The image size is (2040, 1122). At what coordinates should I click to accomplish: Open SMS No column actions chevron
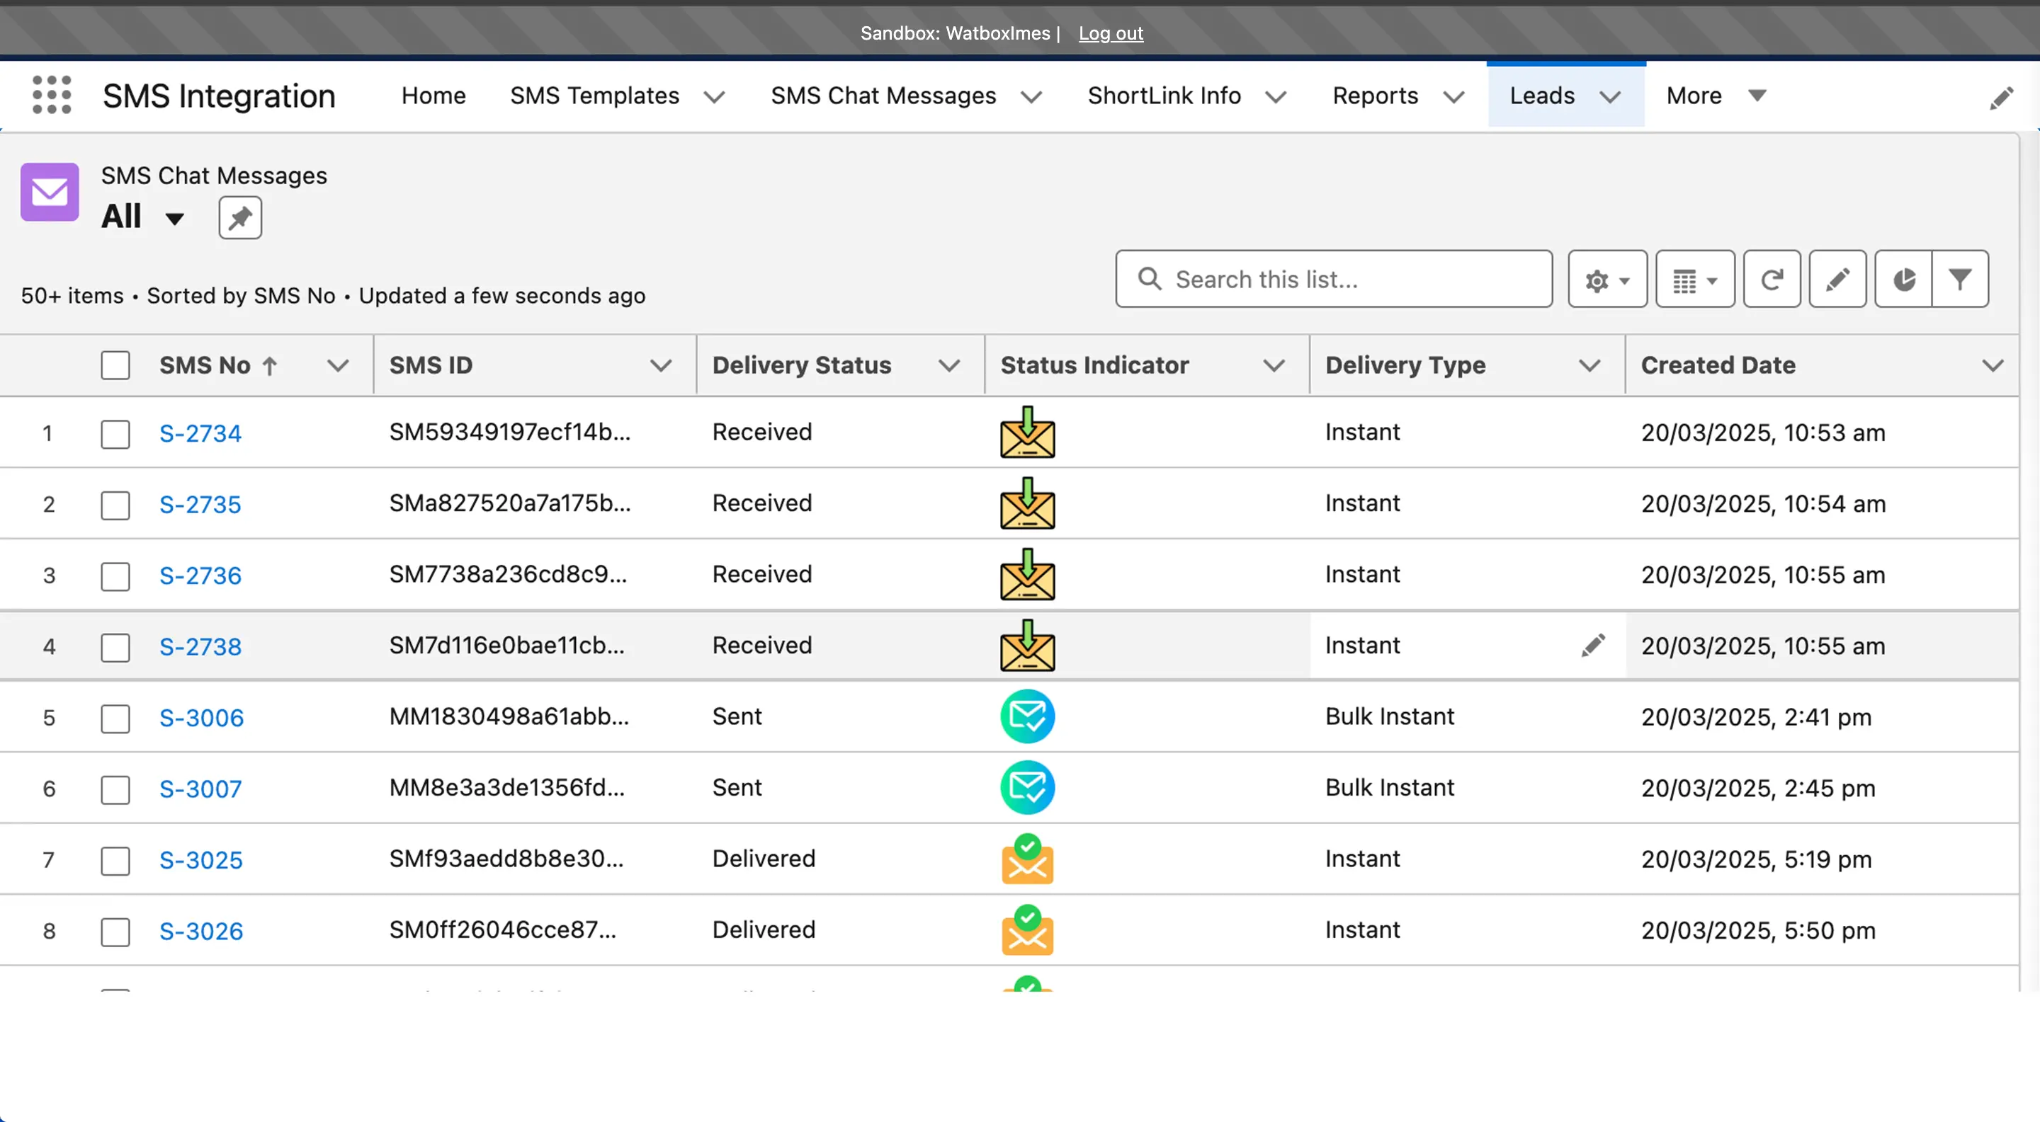pos(338,365)
